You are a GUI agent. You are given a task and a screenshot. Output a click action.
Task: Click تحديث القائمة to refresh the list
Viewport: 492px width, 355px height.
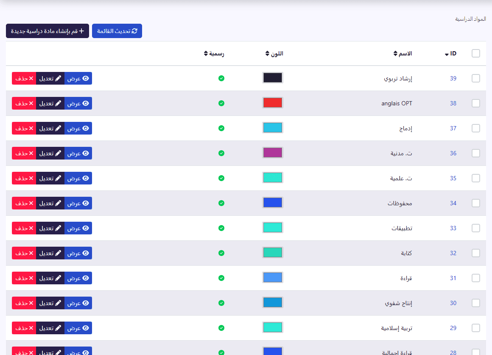[x=117, y=31]
